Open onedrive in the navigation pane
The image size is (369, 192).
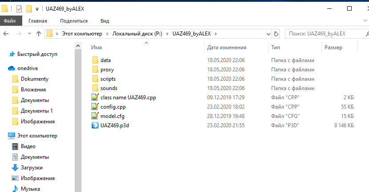[28, 68]
